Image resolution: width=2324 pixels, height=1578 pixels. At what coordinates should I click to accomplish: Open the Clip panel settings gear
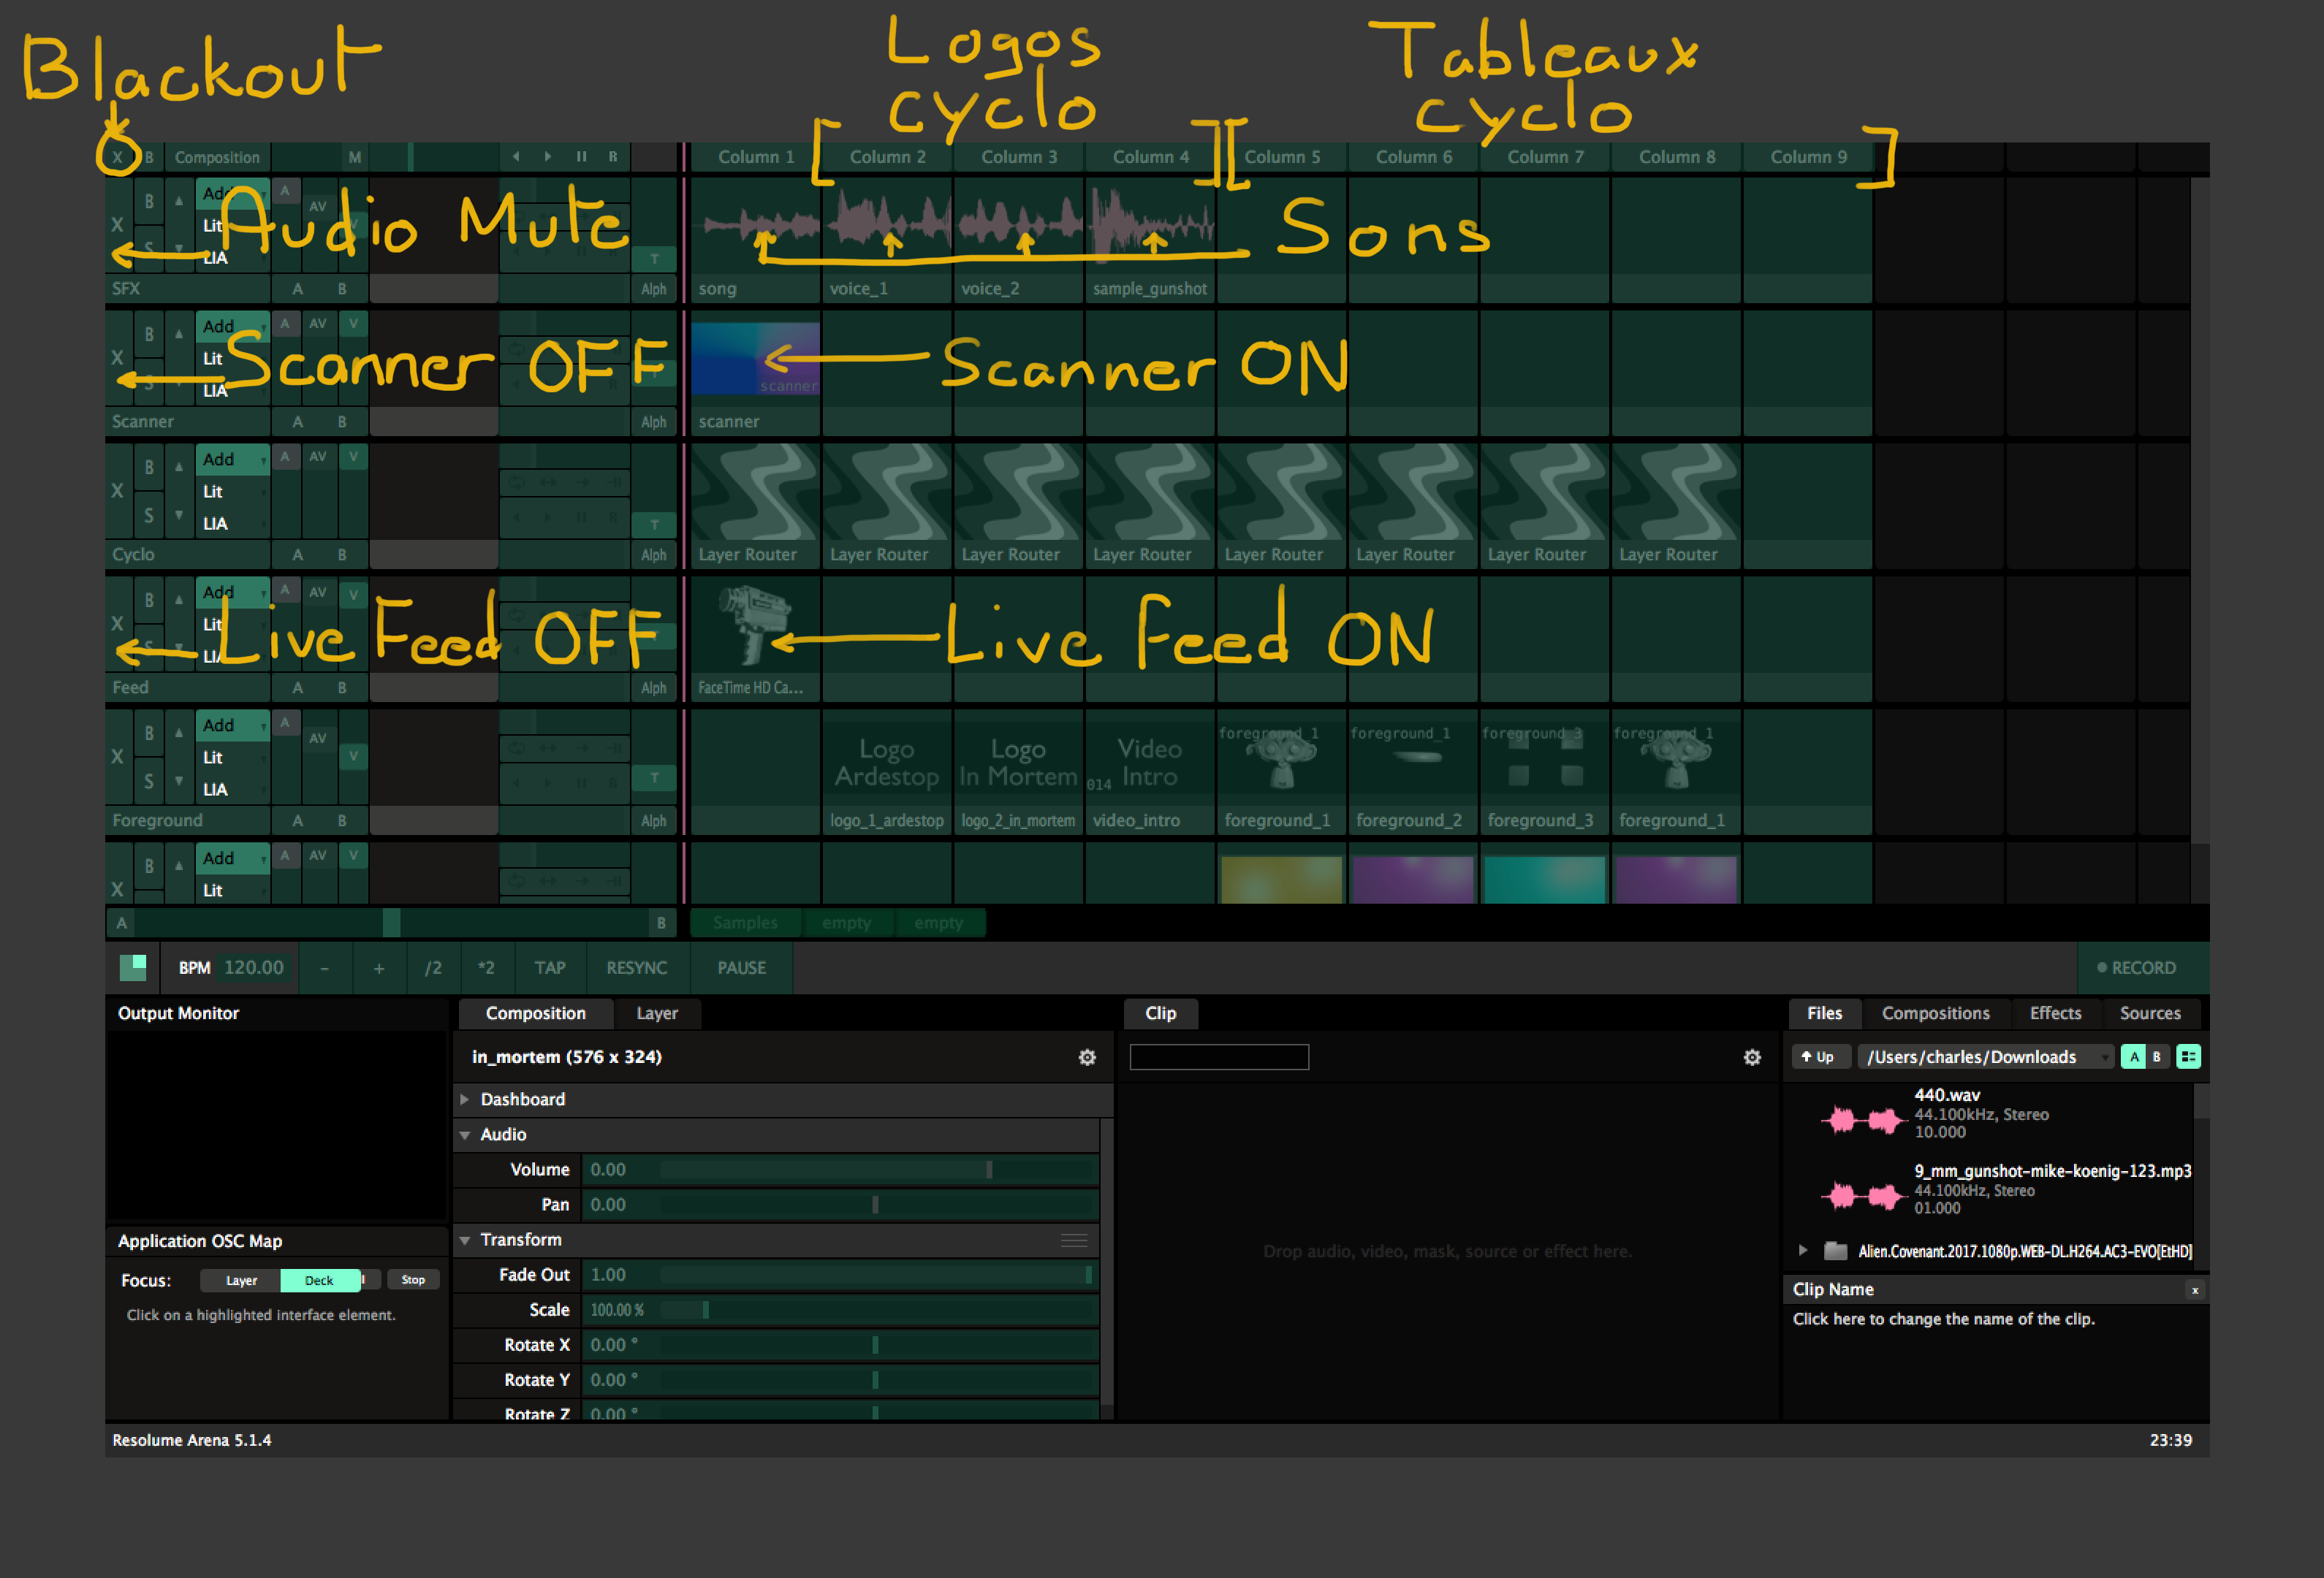point(1752,1057)
